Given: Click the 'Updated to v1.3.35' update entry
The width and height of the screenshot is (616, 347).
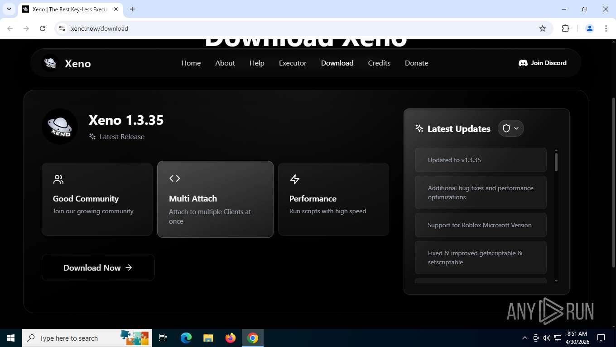Looking at the screenshot, I should 481,160.
